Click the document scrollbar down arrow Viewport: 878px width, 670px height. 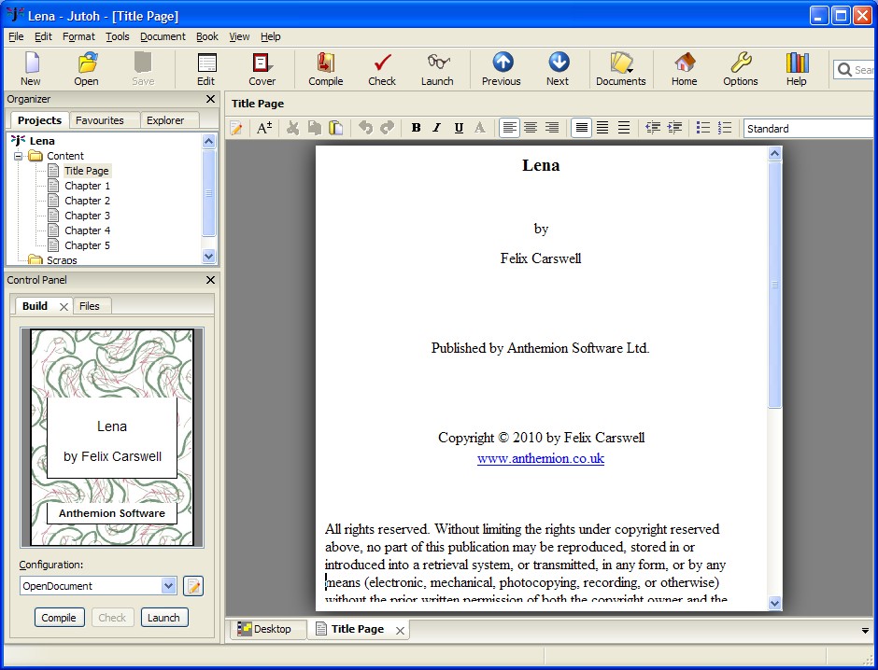pos(774,603)
